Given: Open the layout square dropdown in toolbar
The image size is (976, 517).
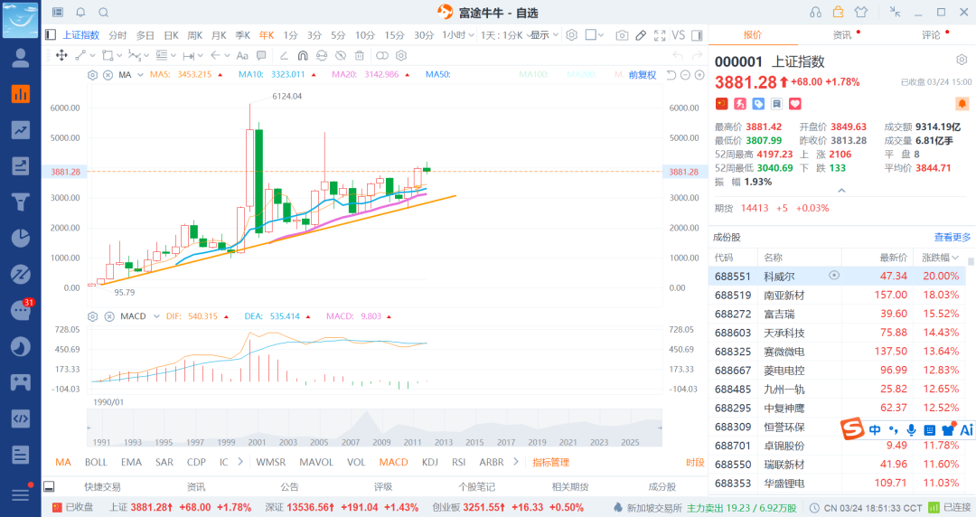Looking at the screenshot, I should tap(595, 35).
